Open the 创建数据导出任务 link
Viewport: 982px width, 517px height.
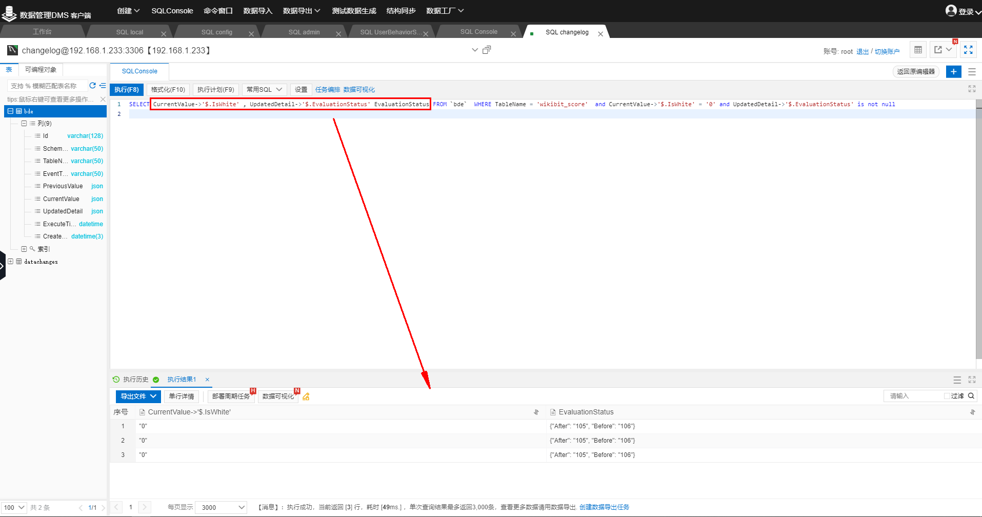[x=604, y=507]
